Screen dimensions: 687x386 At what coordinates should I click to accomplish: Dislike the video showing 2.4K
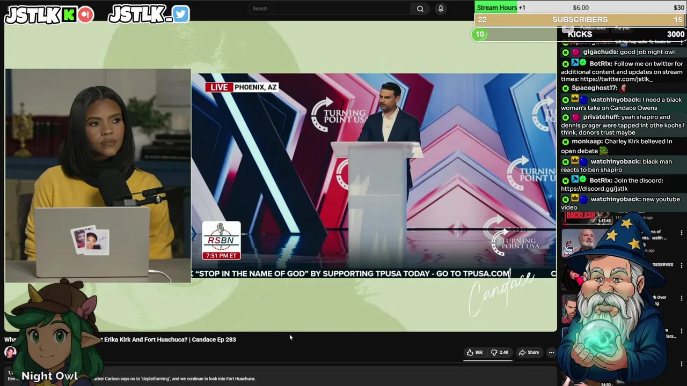pyautogui.click(x=500, y=352)
